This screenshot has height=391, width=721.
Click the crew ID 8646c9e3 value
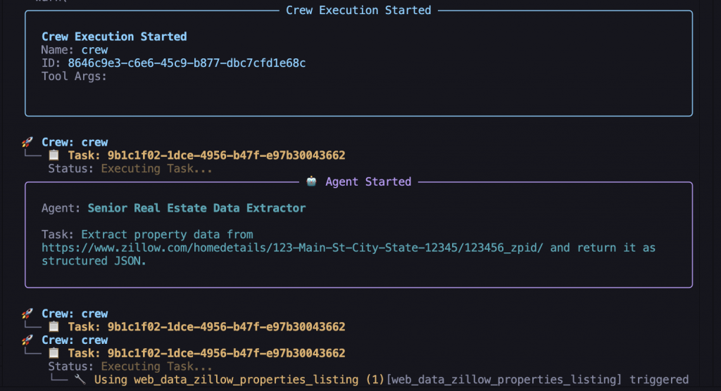186,63
